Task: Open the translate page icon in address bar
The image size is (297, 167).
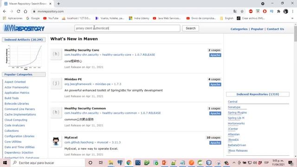Action: tap(235, 11)
